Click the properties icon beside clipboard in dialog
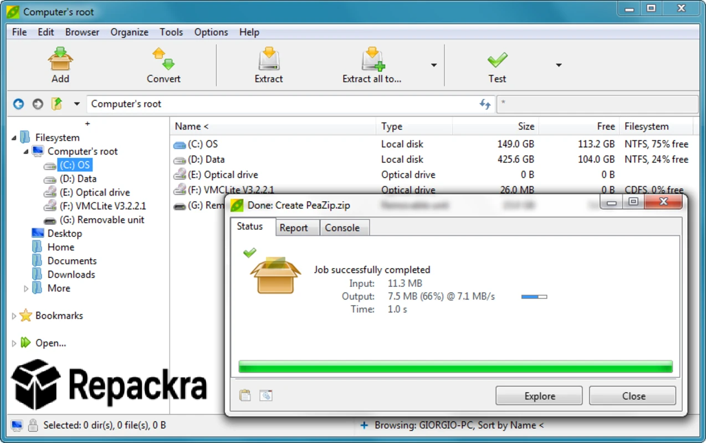Viewport: 706px width, 443px height. point(266,395)
